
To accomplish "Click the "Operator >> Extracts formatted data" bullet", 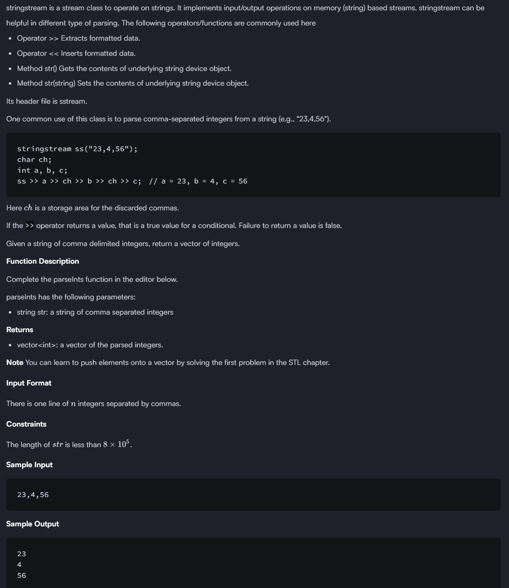I will tap(78, 38).
